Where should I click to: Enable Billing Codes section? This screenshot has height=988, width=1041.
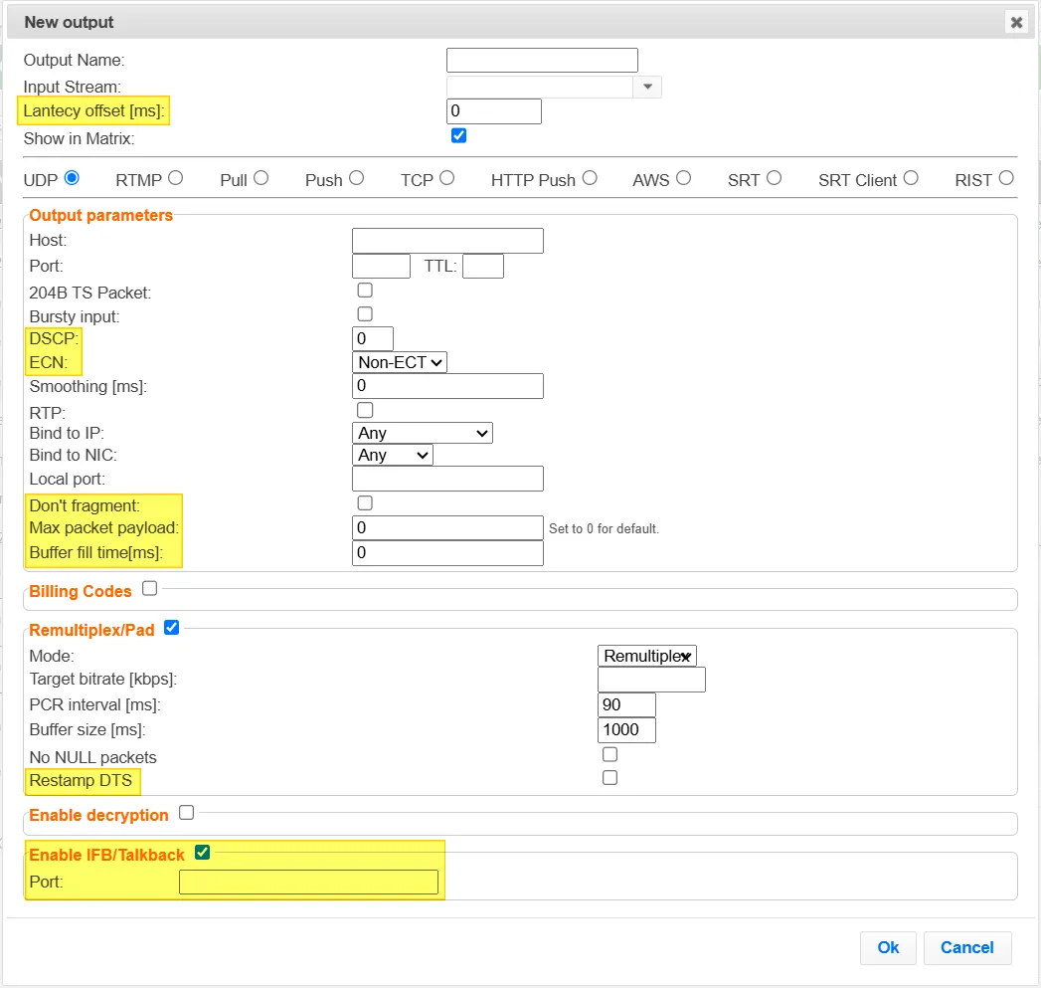tap(150, 589)
